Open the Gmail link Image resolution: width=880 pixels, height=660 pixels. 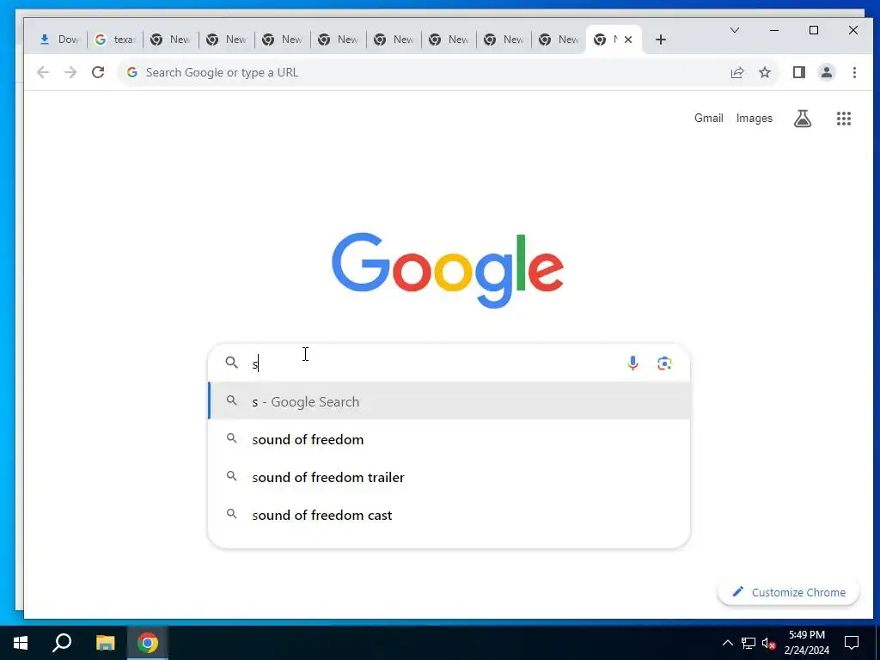click(x=708, y=118)
